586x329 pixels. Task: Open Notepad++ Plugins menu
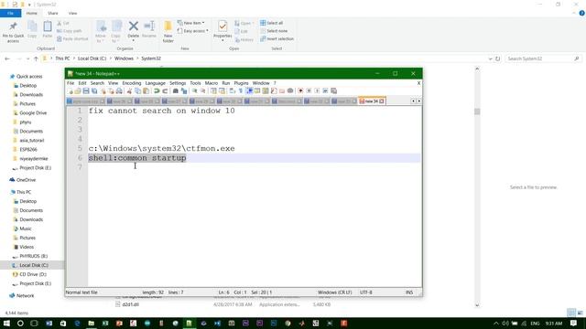tap(241, 83)
